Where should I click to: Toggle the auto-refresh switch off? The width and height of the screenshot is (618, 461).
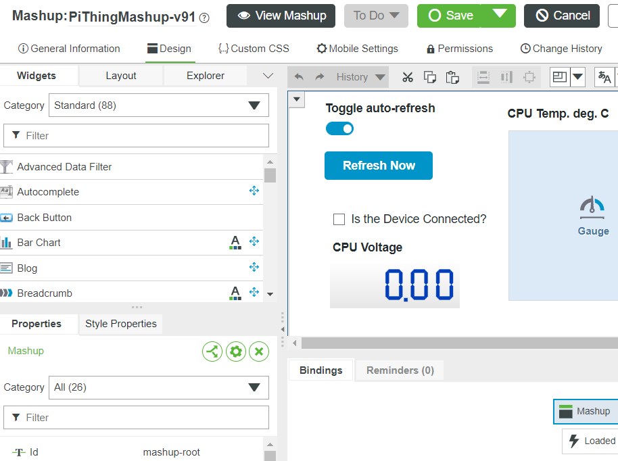[x=339, y=128]
